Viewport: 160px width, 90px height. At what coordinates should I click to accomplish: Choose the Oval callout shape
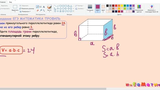click(x=68, y=11)
